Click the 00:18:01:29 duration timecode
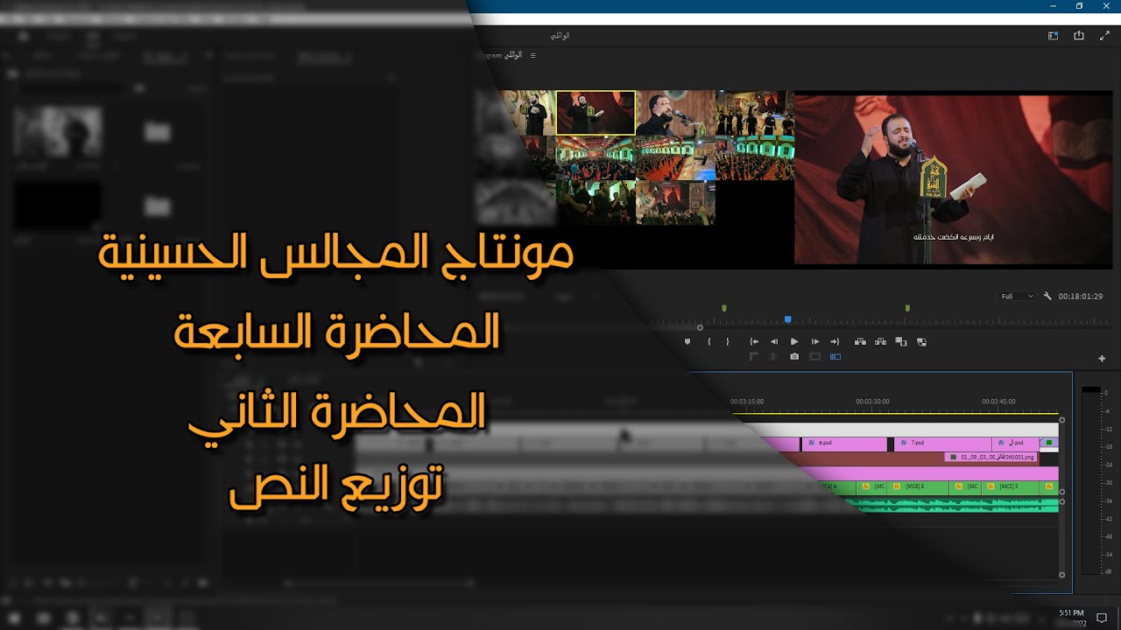 pyautogui.click(x=1081, y=297)
